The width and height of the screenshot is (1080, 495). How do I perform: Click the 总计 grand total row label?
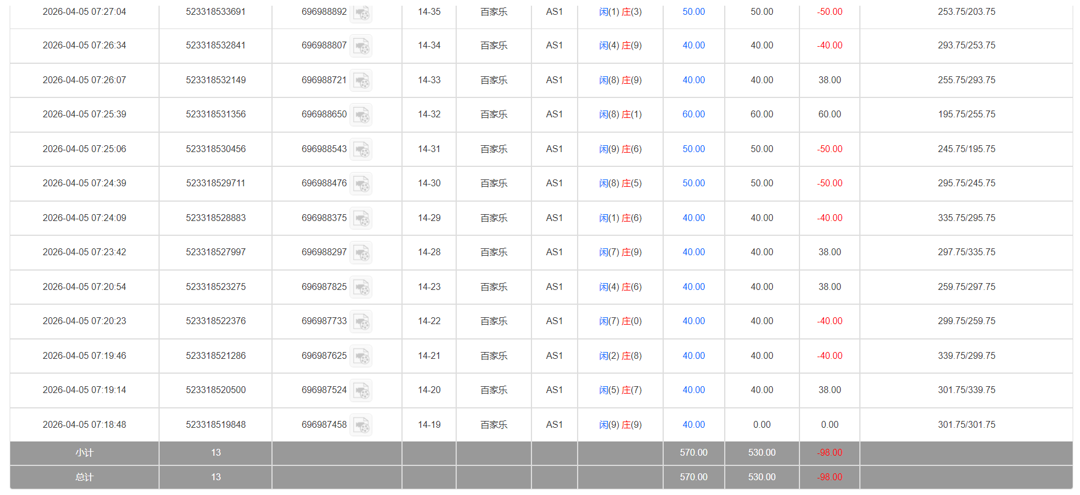point(84,477)
